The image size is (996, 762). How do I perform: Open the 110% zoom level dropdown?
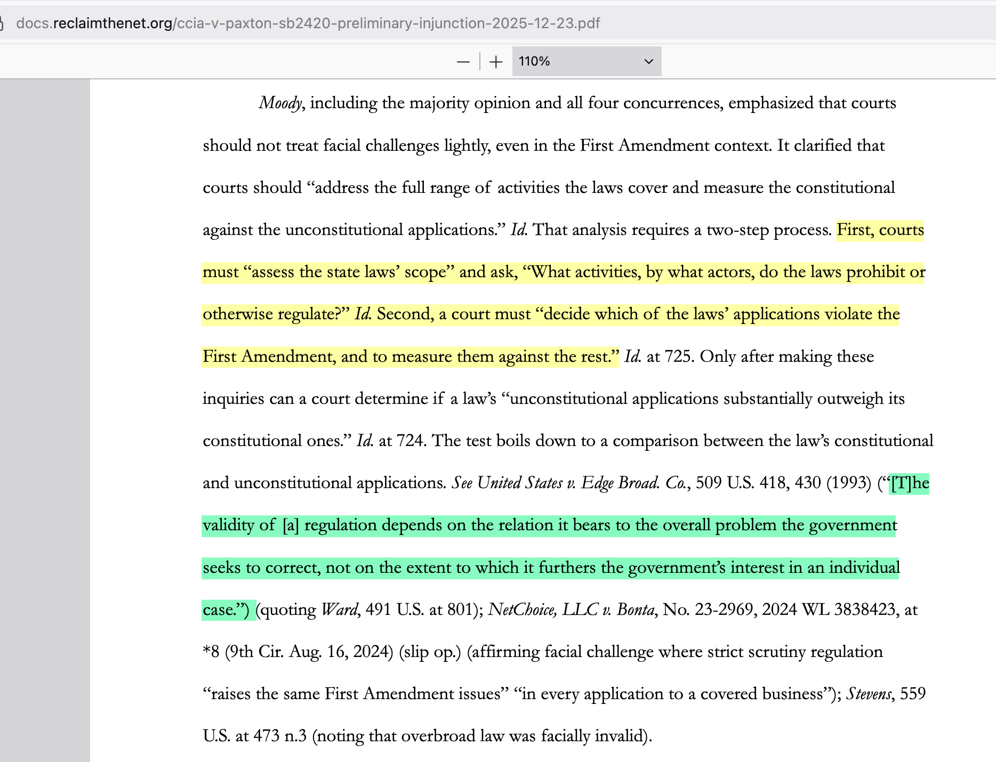click(587, 61)
